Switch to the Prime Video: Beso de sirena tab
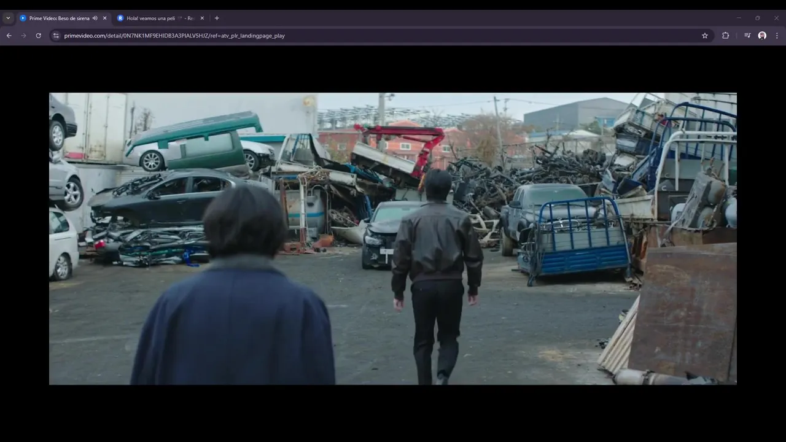Image resolution: width=786 pixels, height=442 pixels. 63,18
